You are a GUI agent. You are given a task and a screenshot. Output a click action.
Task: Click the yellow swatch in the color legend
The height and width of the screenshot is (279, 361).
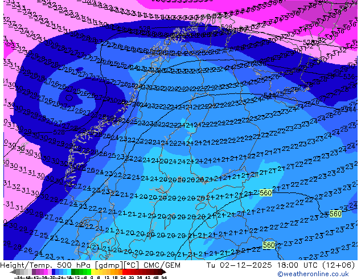[x=93, y=272]
